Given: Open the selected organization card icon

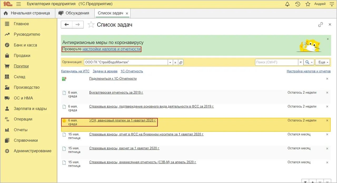Looking at the screenshot, I should [181, 62].
